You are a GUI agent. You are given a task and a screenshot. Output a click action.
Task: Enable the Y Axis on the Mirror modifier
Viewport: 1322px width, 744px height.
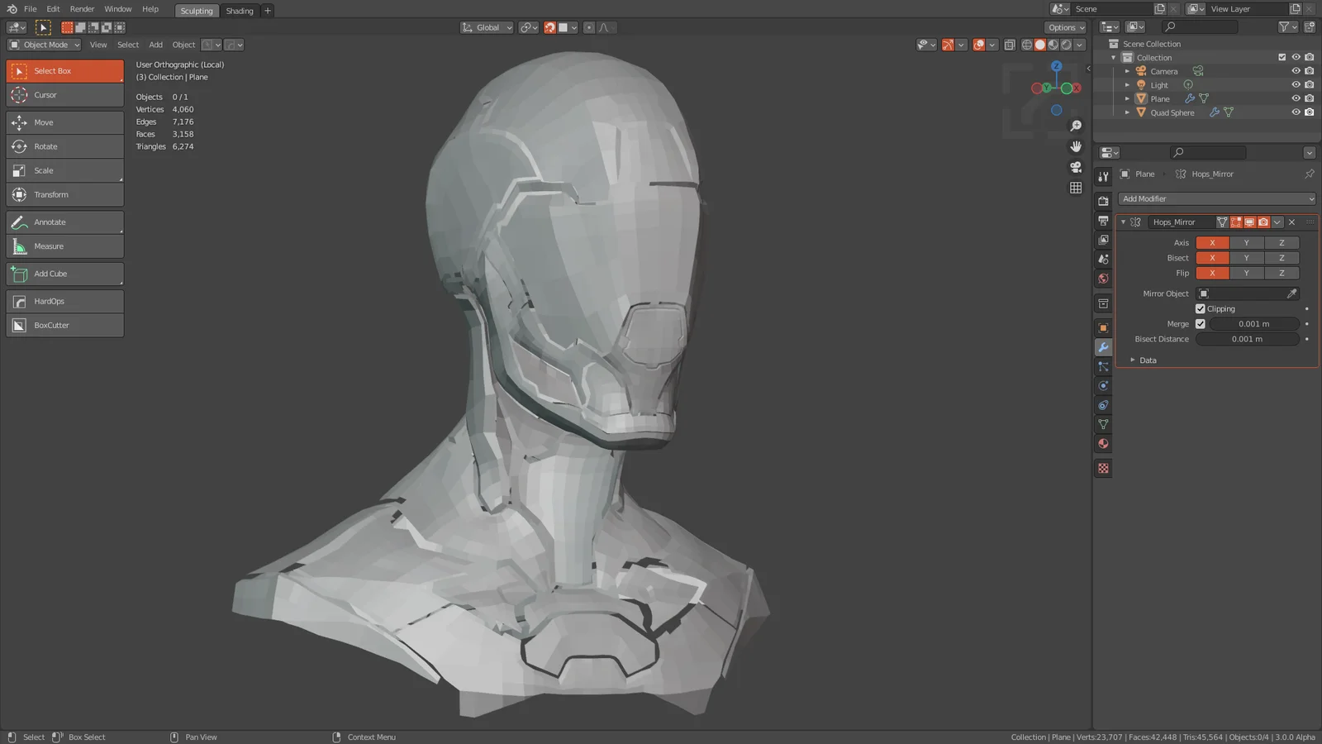1247,242
